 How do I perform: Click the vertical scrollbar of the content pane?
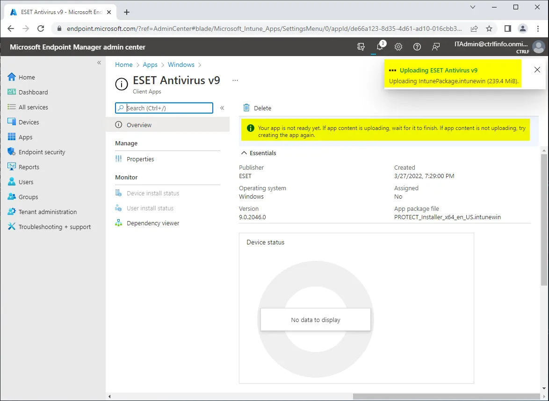point(544,219)
